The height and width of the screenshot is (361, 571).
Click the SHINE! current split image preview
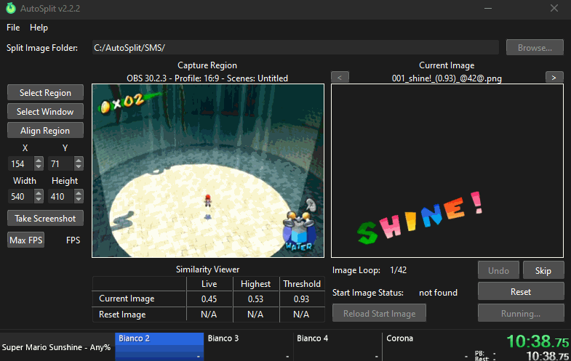[x=447, y=171]
